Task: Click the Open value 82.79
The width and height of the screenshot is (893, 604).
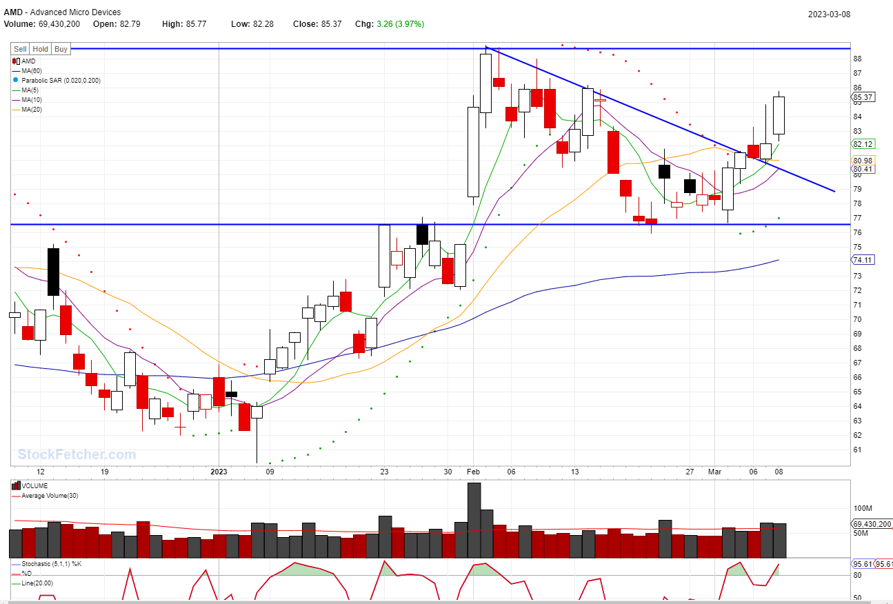Action: click(x=130, y=24)
